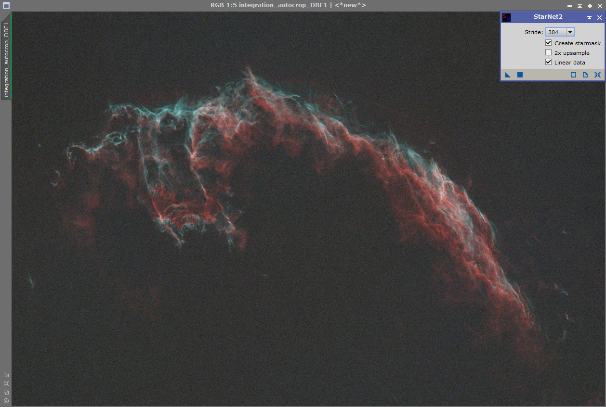This screenshot has height=407, width=606.
Task: Close the StarNet2 process window
Action: [599, 17]
